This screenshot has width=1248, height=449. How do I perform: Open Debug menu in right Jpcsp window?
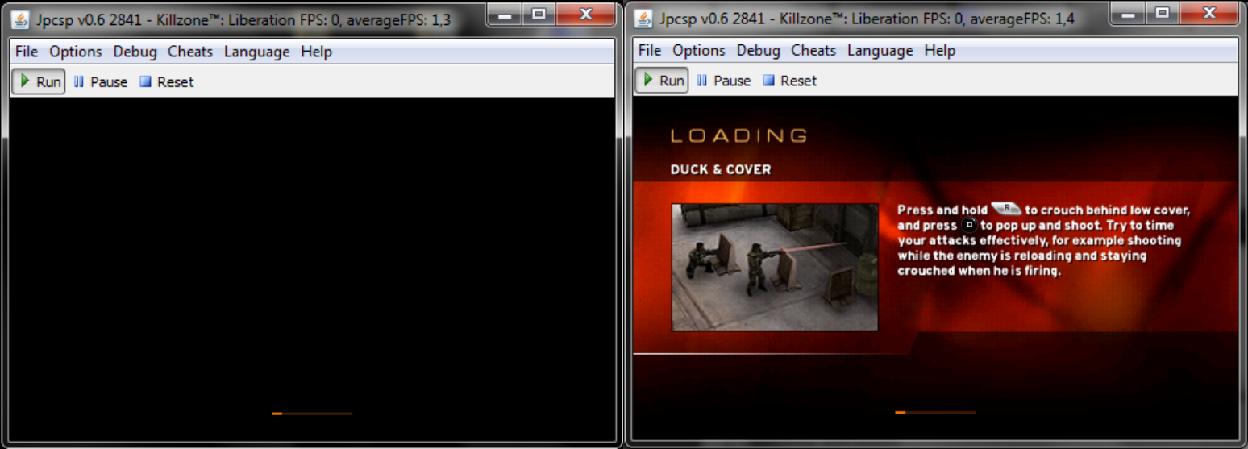(758, 50)
